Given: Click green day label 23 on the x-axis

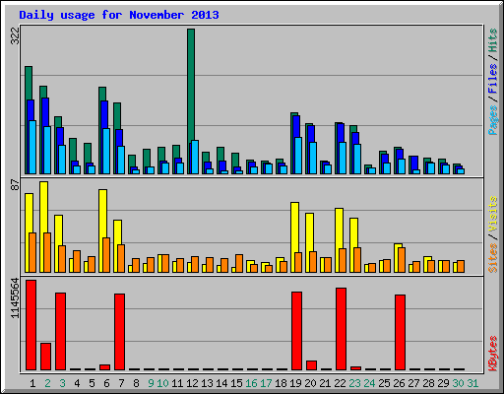Looking at the screenshot, I should pos(354,383).
